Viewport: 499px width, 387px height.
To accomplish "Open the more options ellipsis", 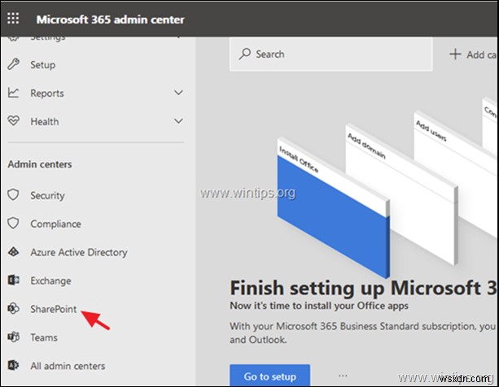I will [x=343, y=376].
